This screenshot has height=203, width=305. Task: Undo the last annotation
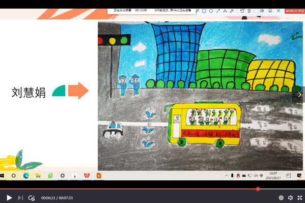(x=242, y=11)
